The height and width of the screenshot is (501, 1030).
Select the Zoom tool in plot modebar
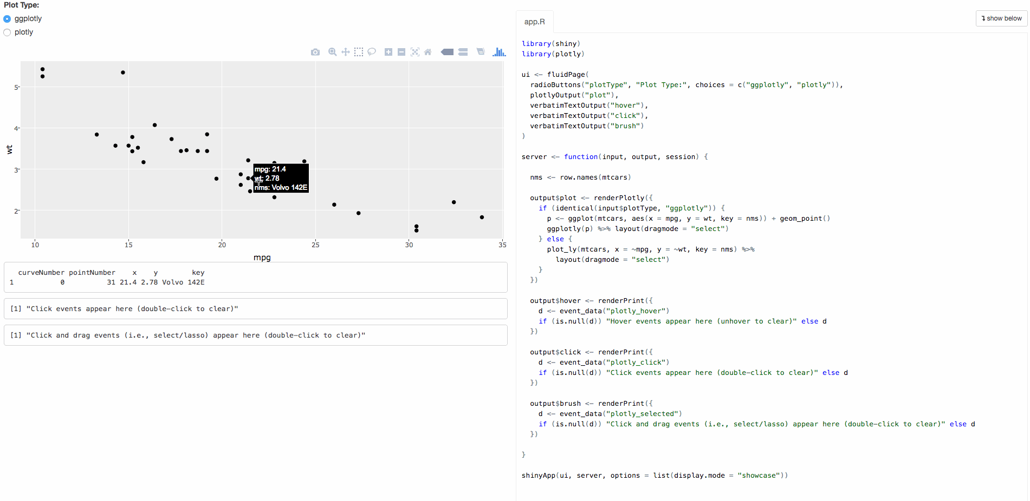click(333, 52)
